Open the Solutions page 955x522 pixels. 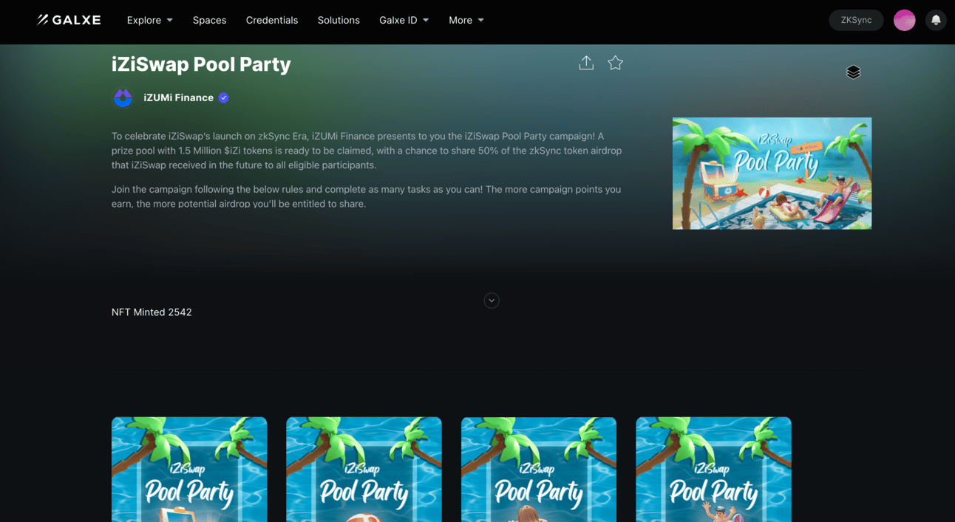coord(339,20)
